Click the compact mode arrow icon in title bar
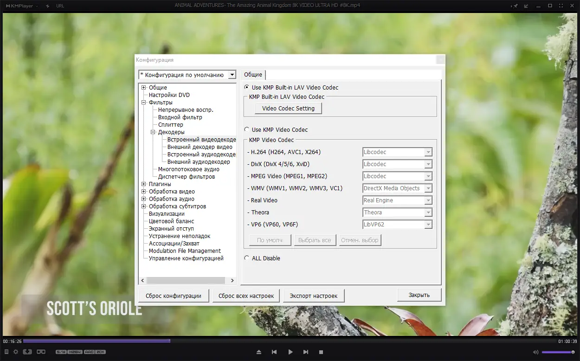Viewport: 580px width, 361px height. click(x=526, y=6)
